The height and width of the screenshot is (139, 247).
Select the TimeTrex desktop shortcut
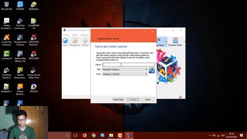[x=20, y=24]
